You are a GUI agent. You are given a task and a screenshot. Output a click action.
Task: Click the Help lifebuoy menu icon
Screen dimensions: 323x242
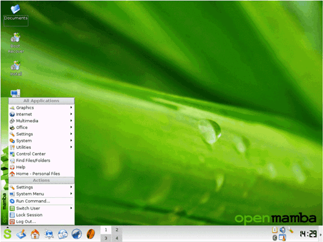(12, 167)
